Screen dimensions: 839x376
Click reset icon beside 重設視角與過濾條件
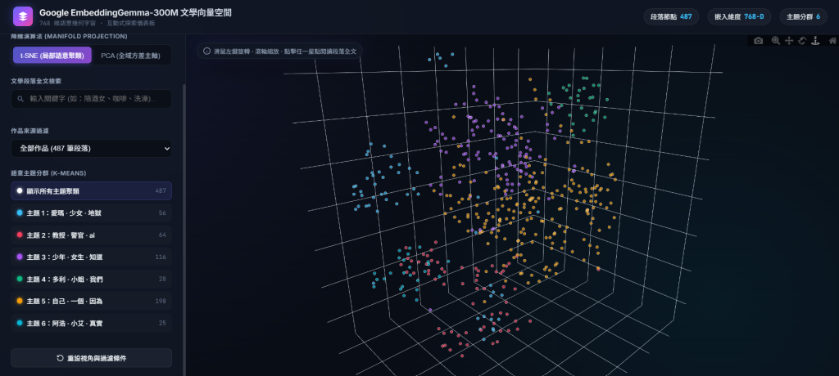[60, 358]
